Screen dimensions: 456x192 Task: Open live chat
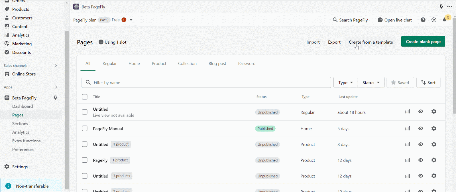(395, 20)
